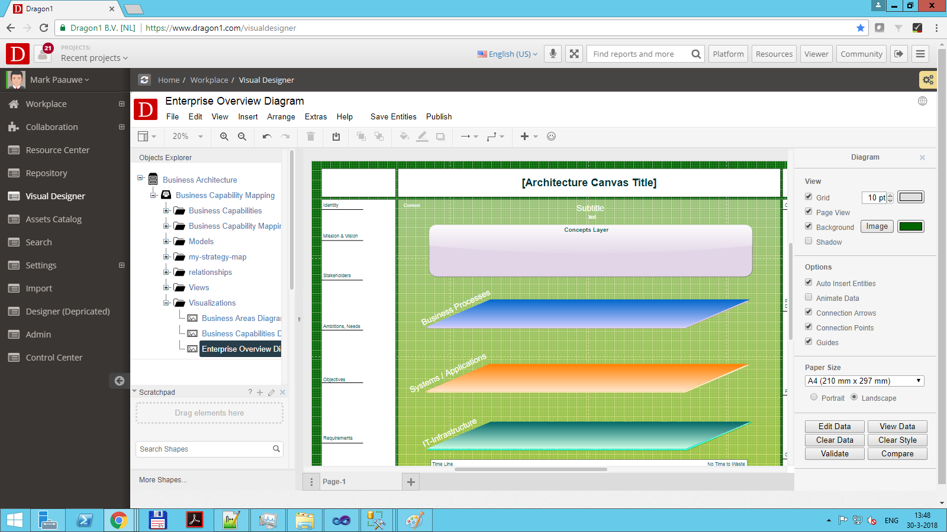The height and width of the screenshot is (532, 947).
Task: Pick the grid color swatch
Action: (911, 197)
